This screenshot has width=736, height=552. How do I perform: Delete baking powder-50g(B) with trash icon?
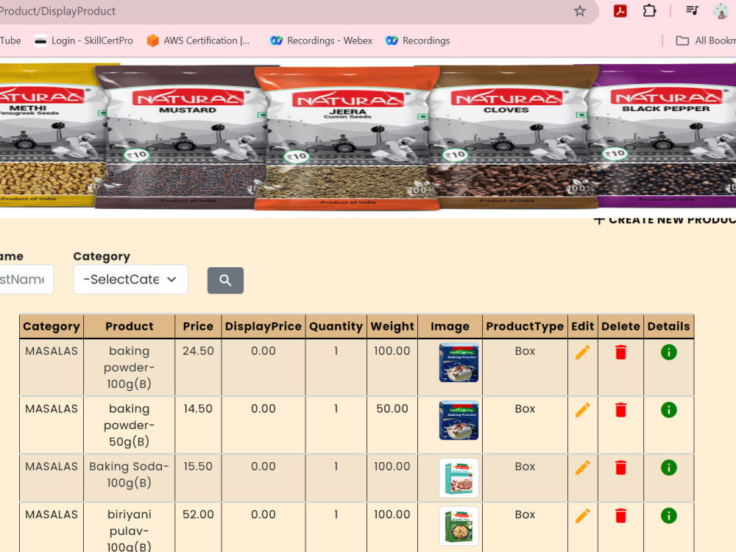[620, 410]
